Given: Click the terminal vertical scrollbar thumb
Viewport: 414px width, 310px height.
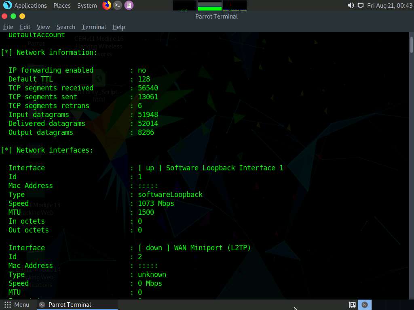Looking at the screenshot, I should click(412, 45).
